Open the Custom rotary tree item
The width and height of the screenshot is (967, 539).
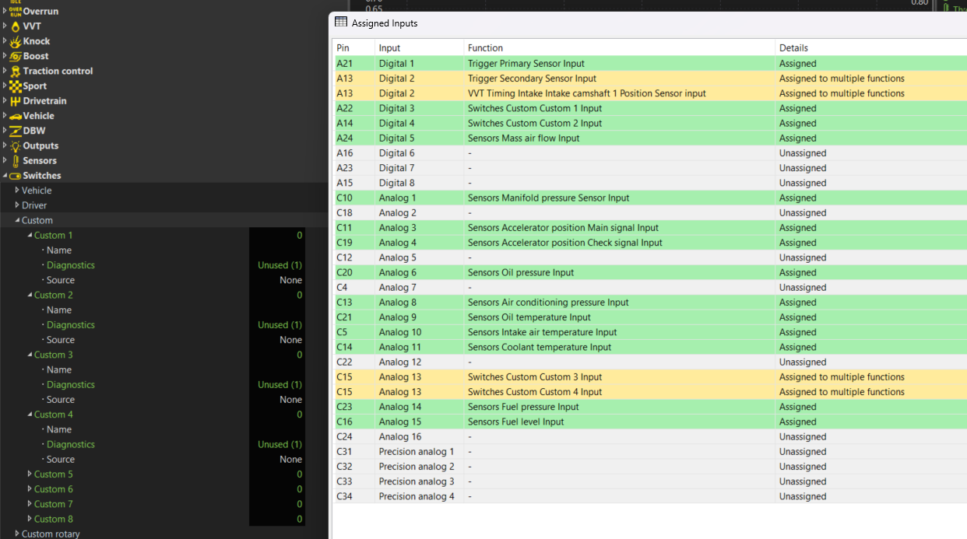click(x=51, y=534)
